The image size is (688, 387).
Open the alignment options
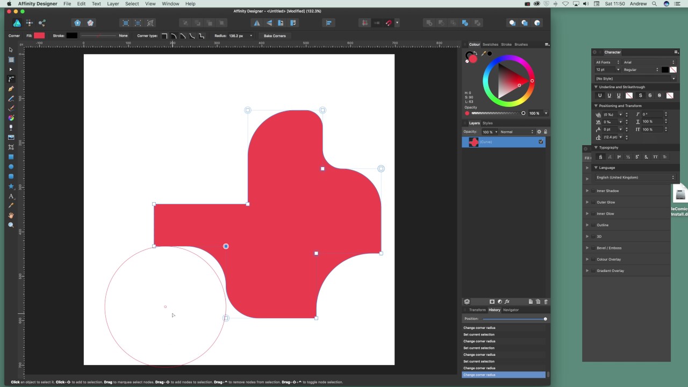click(328, 23)
